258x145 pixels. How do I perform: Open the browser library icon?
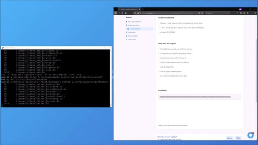[241, 13]
